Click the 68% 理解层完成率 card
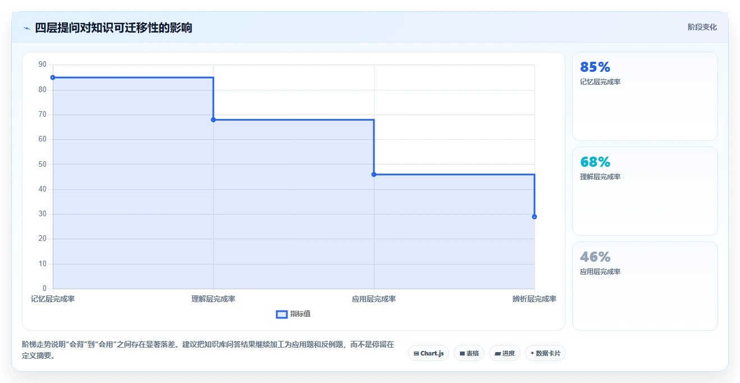The height and width of the screenshot is (383, 740). [x=645, y=191]
